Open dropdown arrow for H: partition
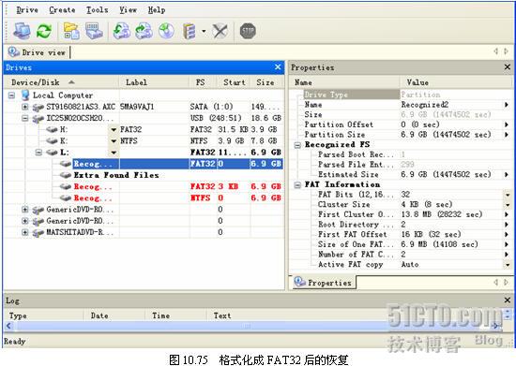Screen dimensions: 516x366 [x=114, y=130]
